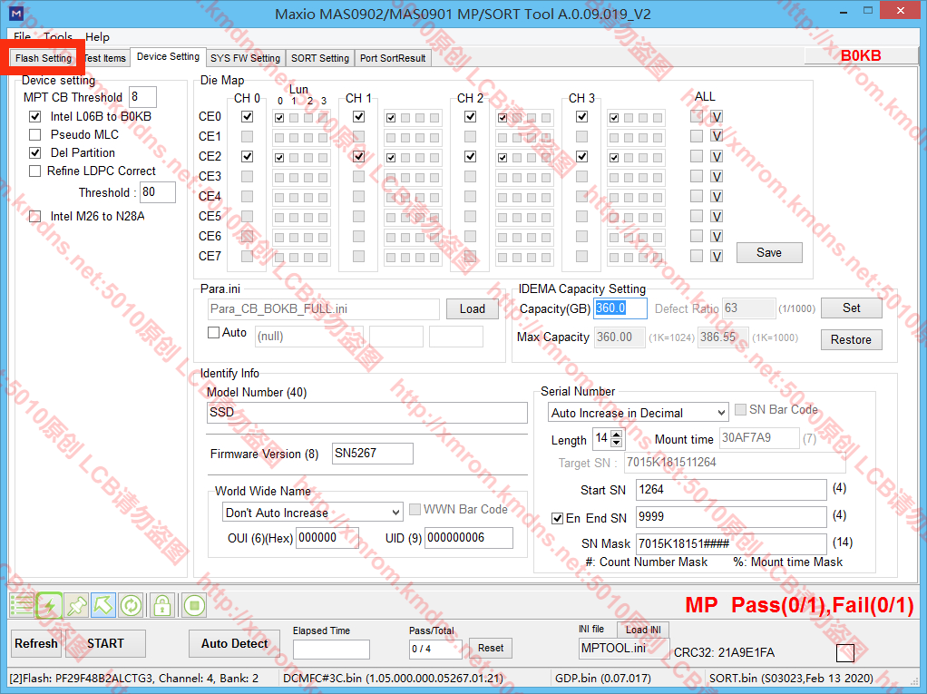927x694 pixels.
Task: Open the Serial Number auto increase dropdown
Action: tap(720, 413)
